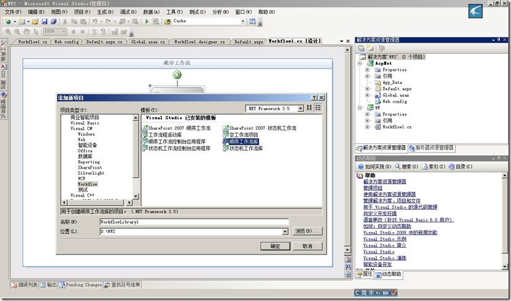The height and width of the screenshot is (301, 511).
Task: Open 自定义开发环境 help link
Action: coord(380,213)
